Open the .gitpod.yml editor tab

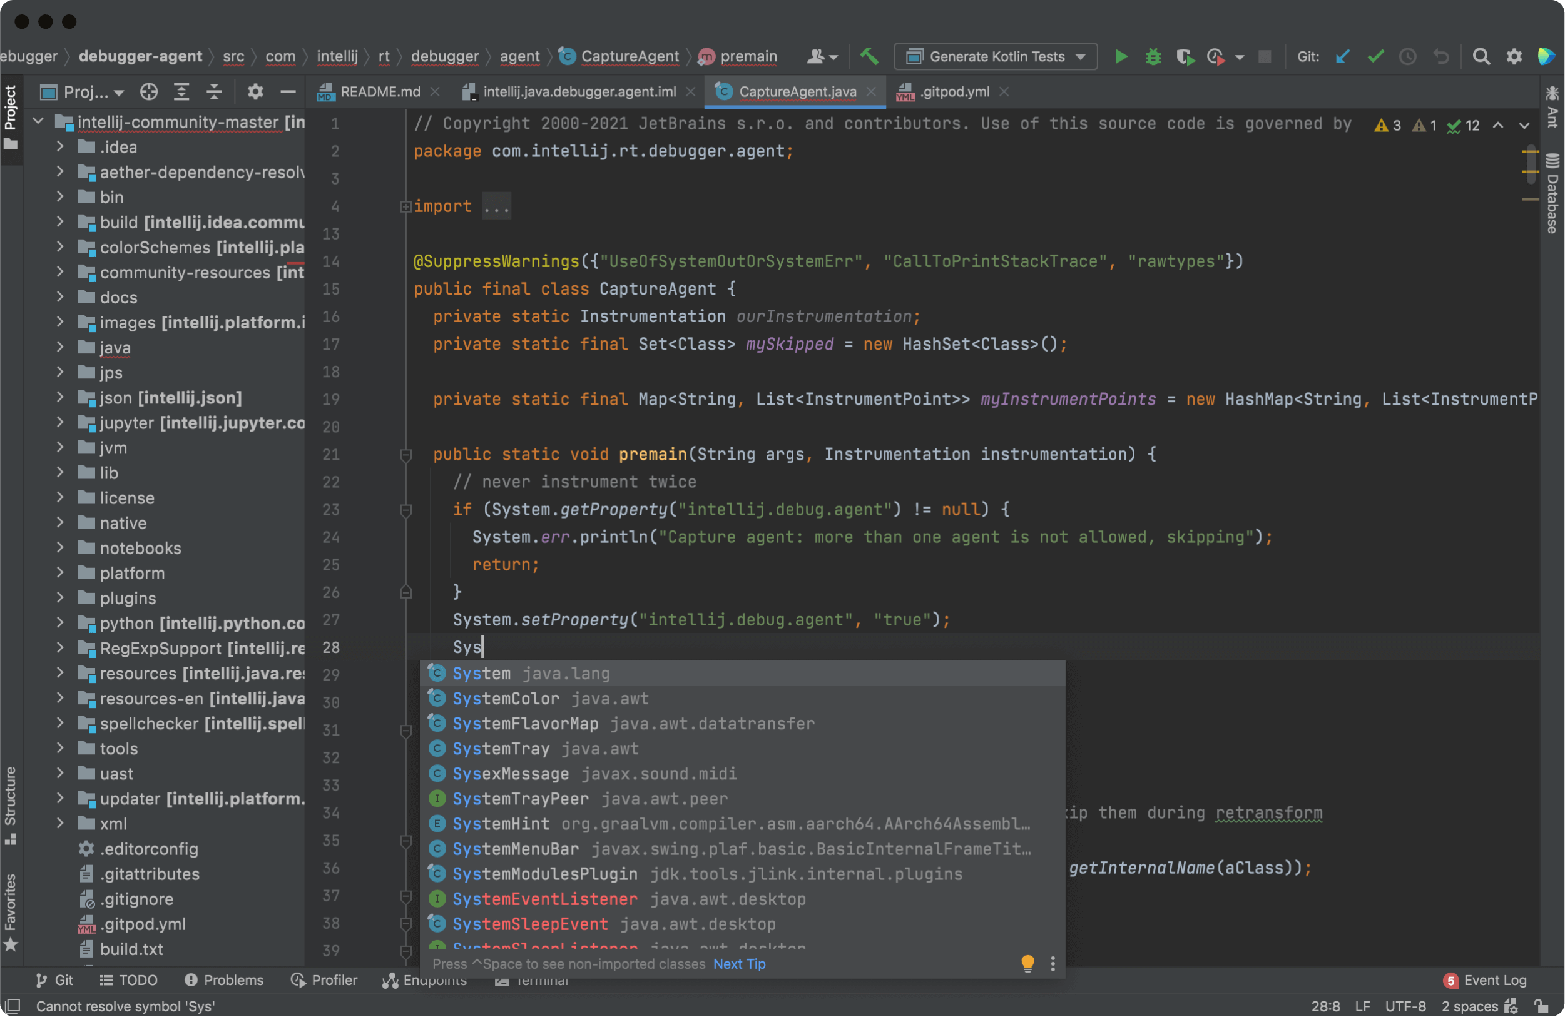pyautogui.click(x=954, y=92)
